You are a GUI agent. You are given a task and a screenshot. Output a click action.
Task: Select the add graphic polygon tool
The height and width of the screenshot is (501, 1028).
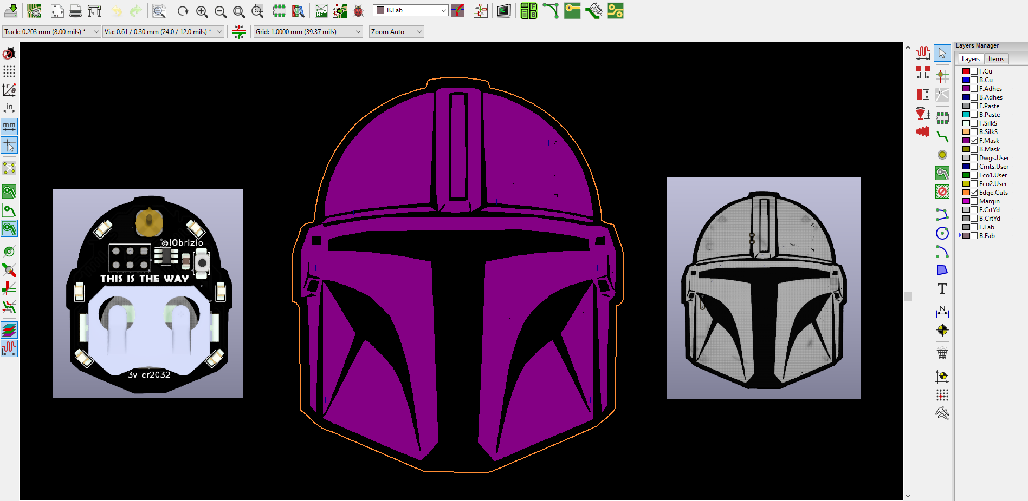[x=942, y=270]
